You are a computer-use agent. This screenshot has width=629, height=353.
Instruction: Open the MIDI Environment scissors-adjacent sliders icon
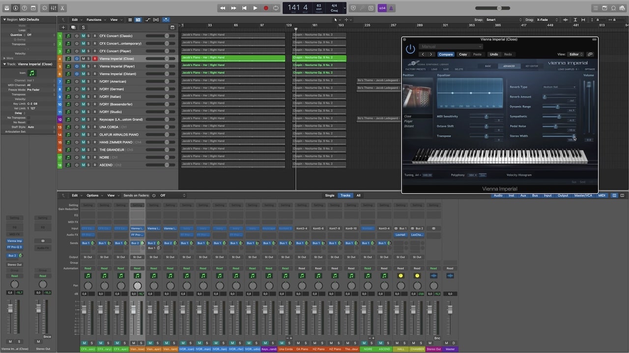point(53,8)
